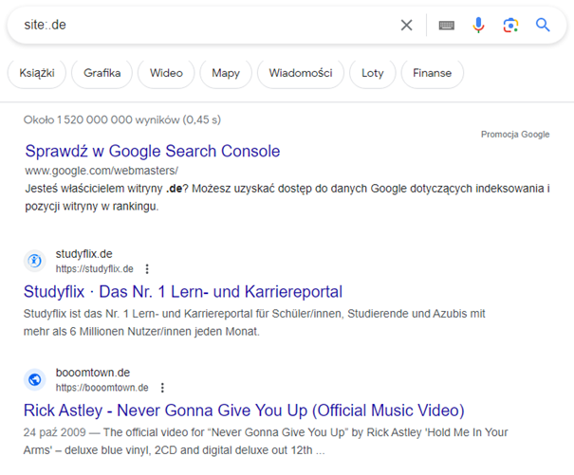Switch to the Loty filter
Screen dimensions: 574x475
click(372, 73)
